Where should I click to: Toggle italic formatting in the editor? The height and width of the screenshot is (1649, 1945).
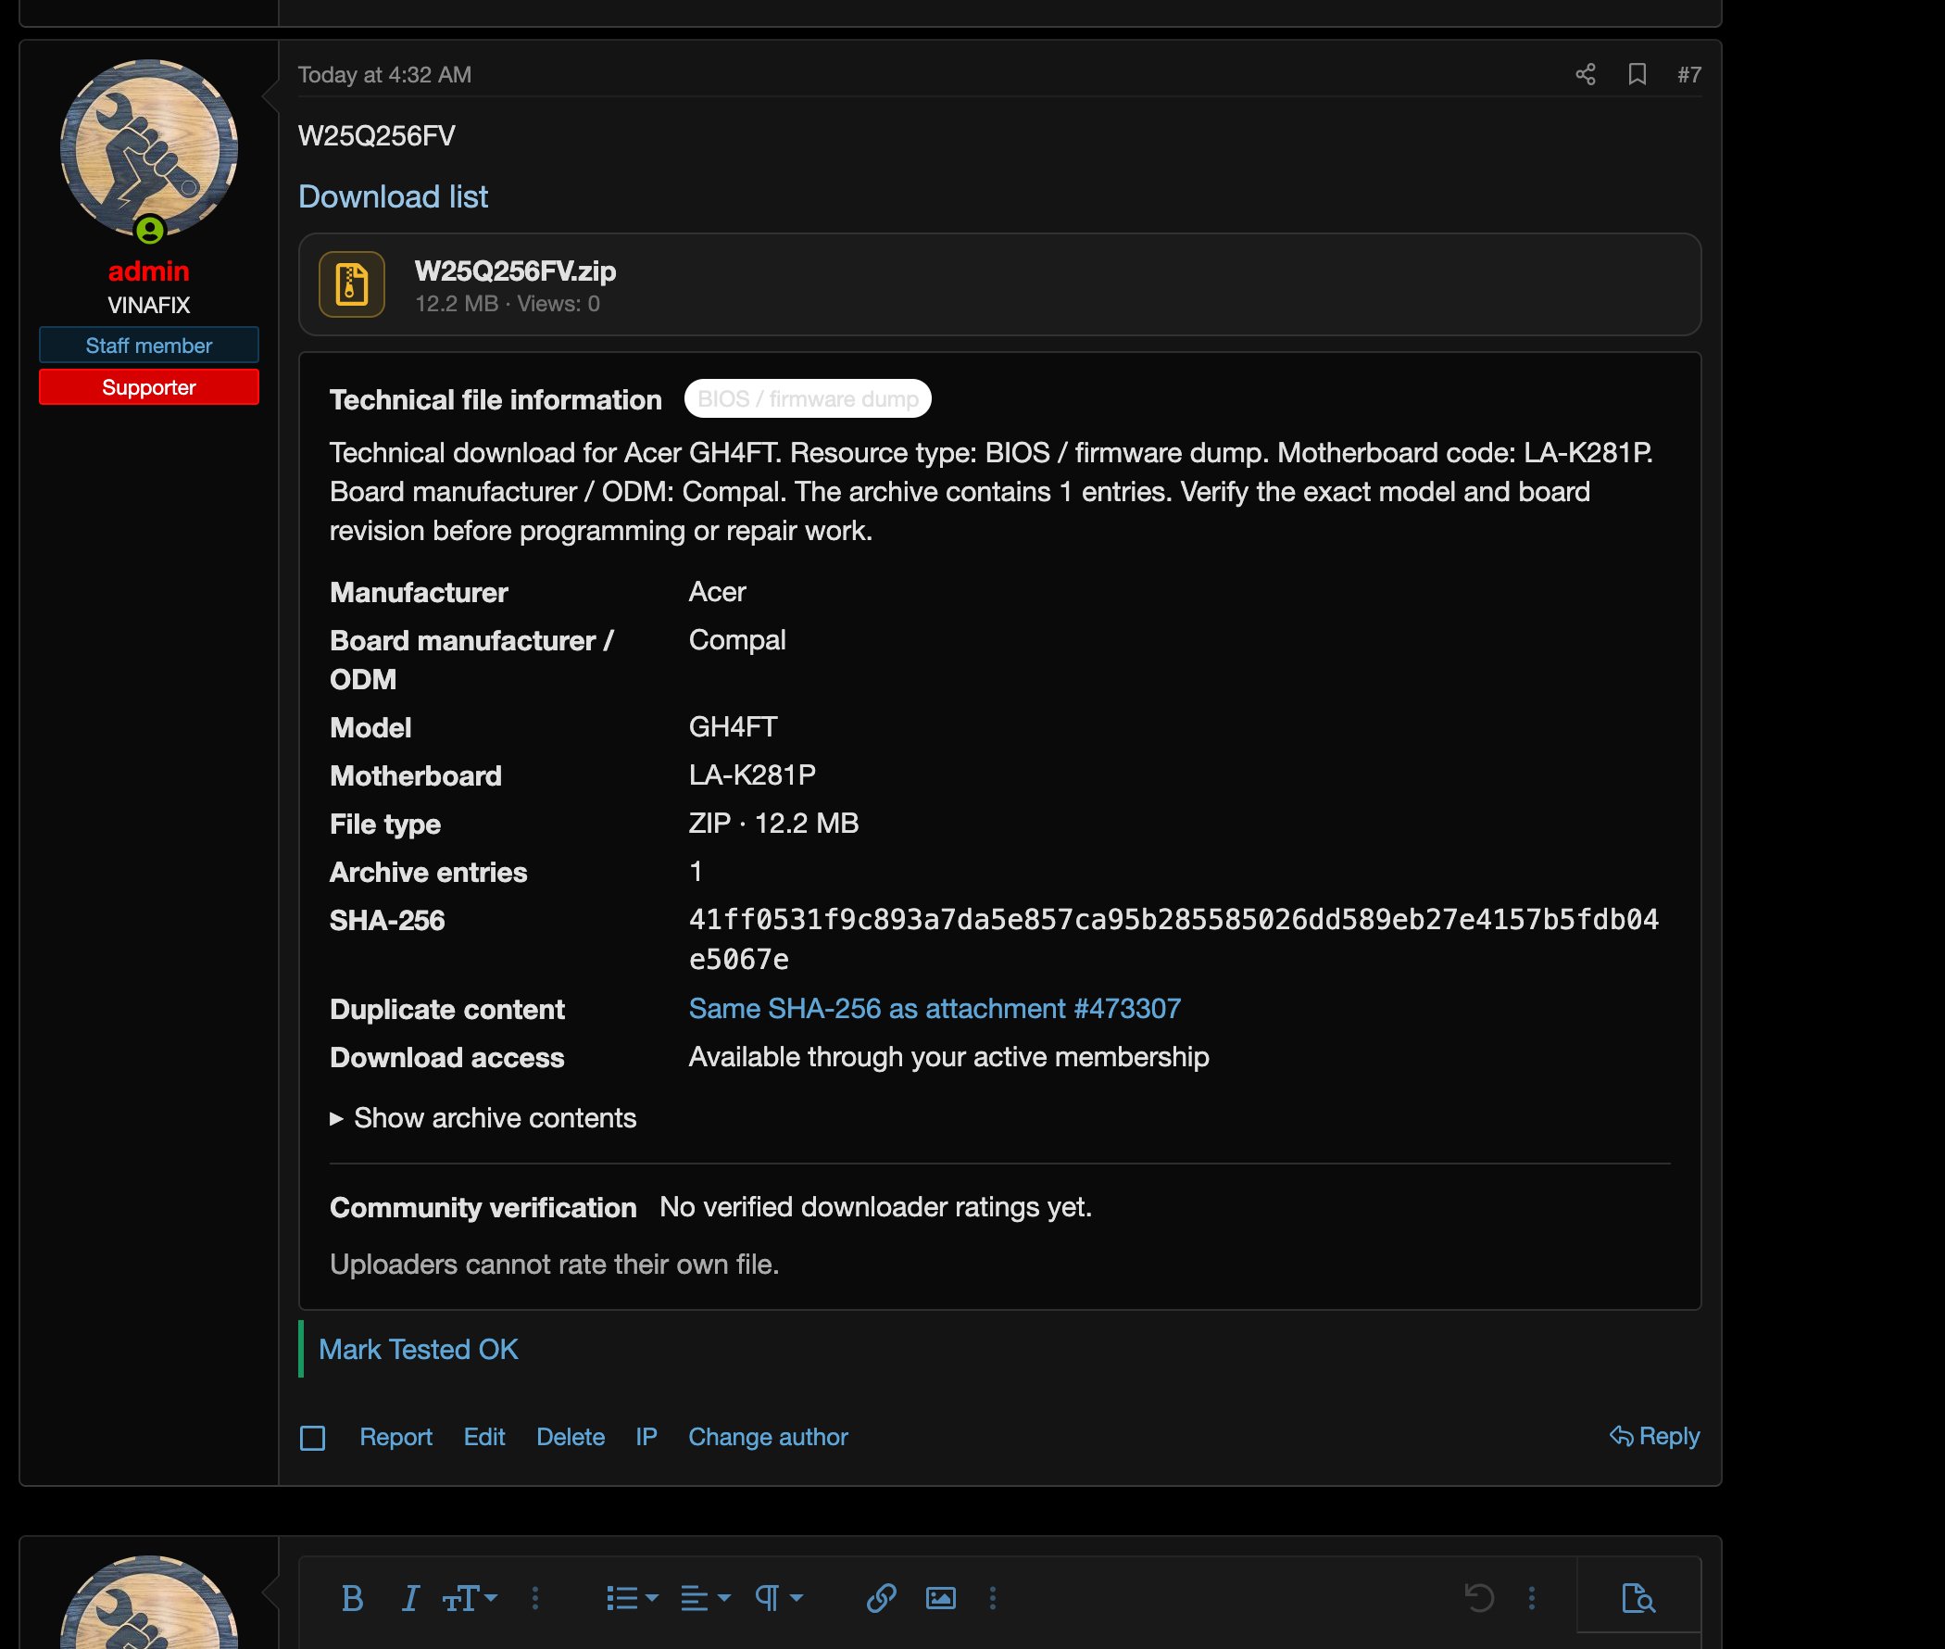(x=409, y=1599)
